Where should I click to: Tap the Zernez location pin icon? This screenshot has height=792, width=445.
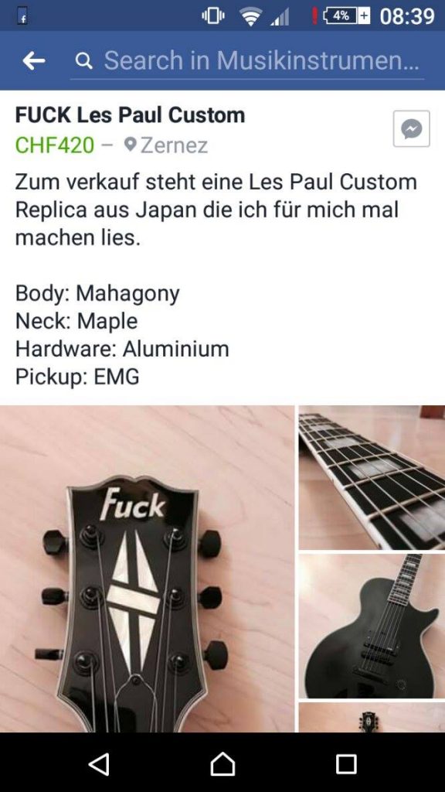click(x=131, y=145)
